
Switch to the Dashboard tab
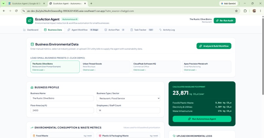pyautogui.click(x=31, y=30)
